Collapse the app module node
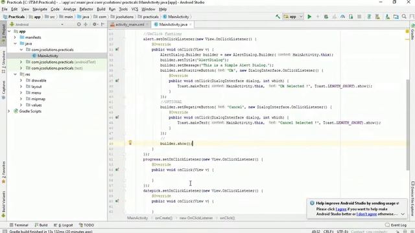Image resolution: width=415 pixels, height=233 pixels. [9, 31]
